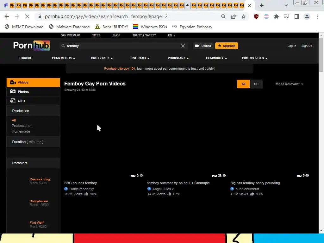Open the SITES top menu item
Image resolution: width=324 pixels, height=243 pixels.
coord(96,35)
